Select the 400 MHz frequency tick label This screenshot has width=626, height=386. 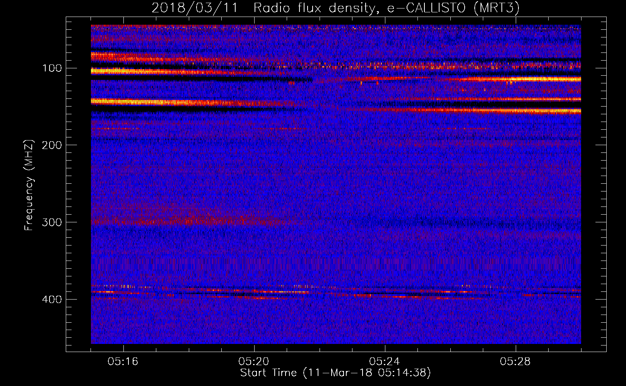click(x=52, y=300)
